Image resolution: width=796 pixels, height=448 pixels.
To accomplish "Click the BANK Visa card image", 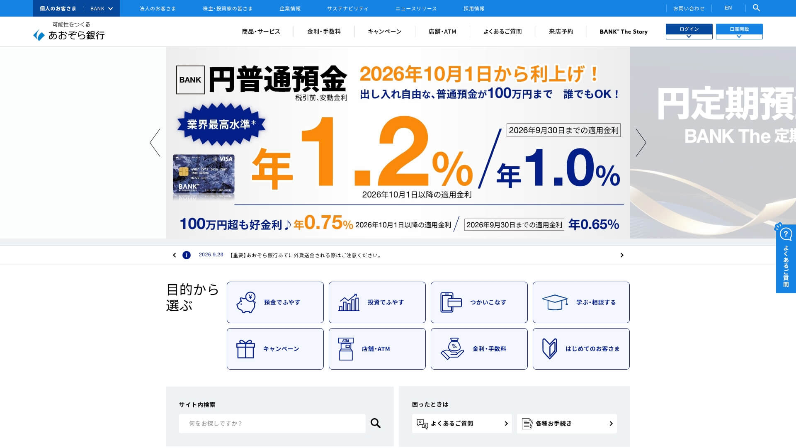I will (x=204, y=174).
